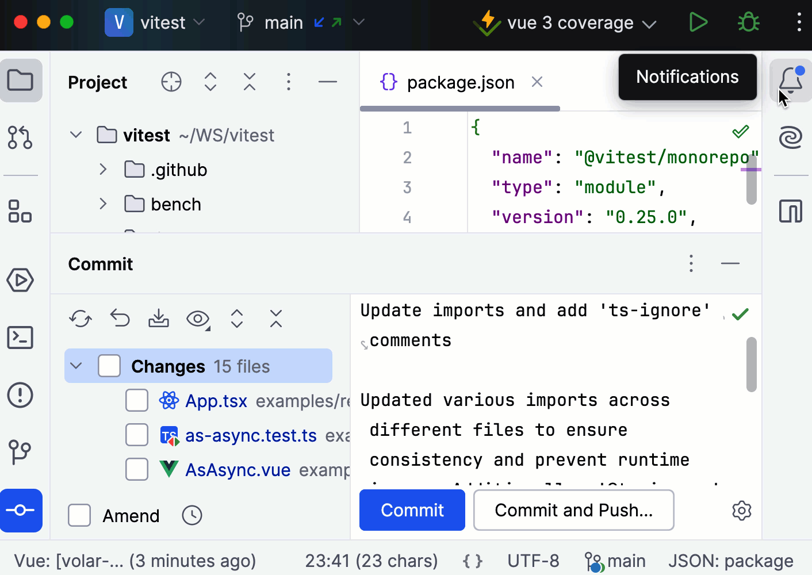Toggle the Changes 15 files checkbox
This screenshot has width=812, height=575.
[x=109, y=366]
